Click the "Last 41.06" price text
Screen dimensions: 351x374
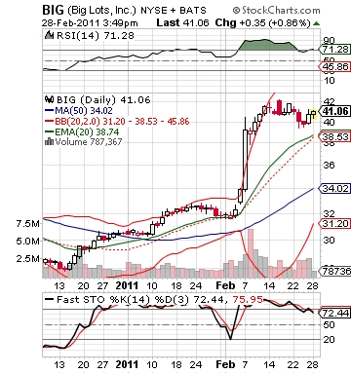[x=182, y=22]
